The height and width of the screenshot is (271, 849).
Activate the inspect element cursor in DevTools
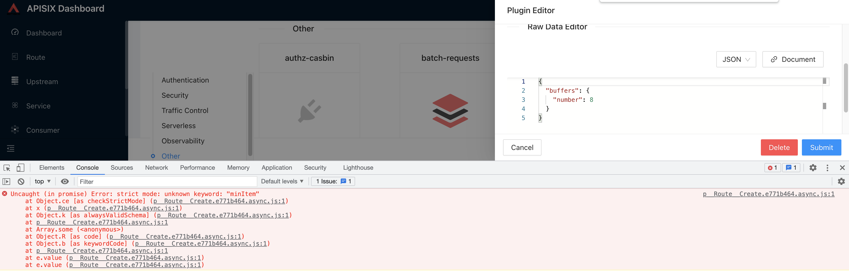coord(6,167)
